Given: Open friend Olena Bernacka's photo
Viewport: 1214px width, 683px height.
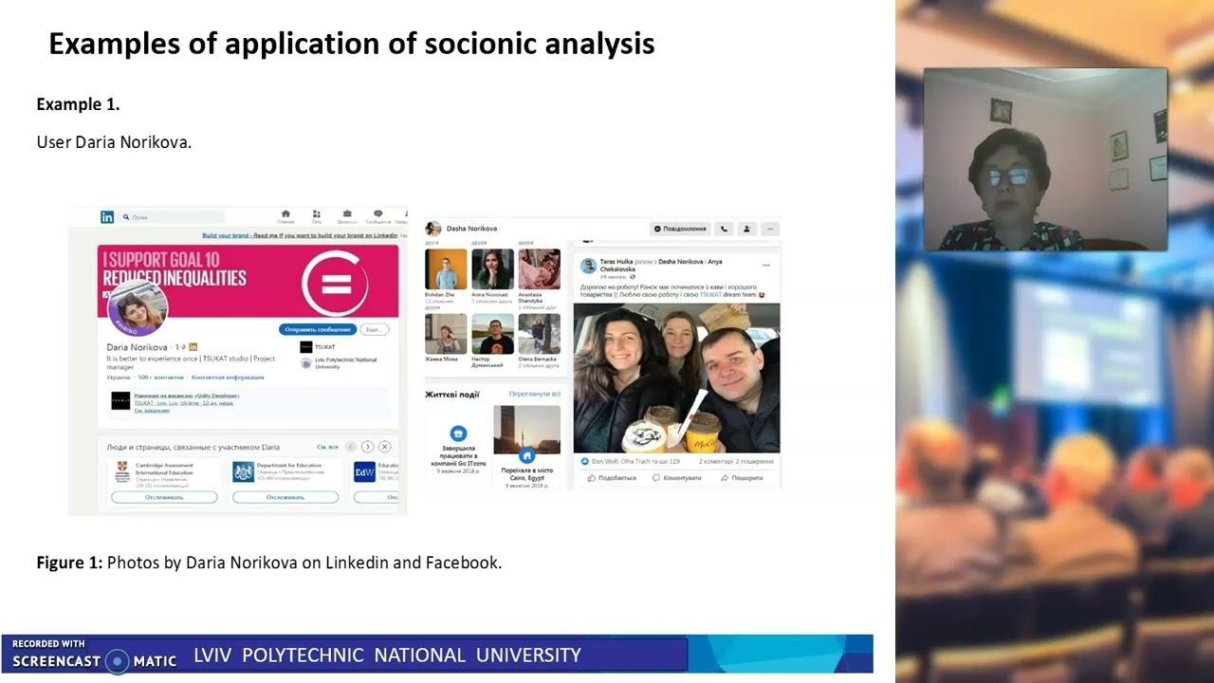Looking at the screenshot, I should [539, 334].
